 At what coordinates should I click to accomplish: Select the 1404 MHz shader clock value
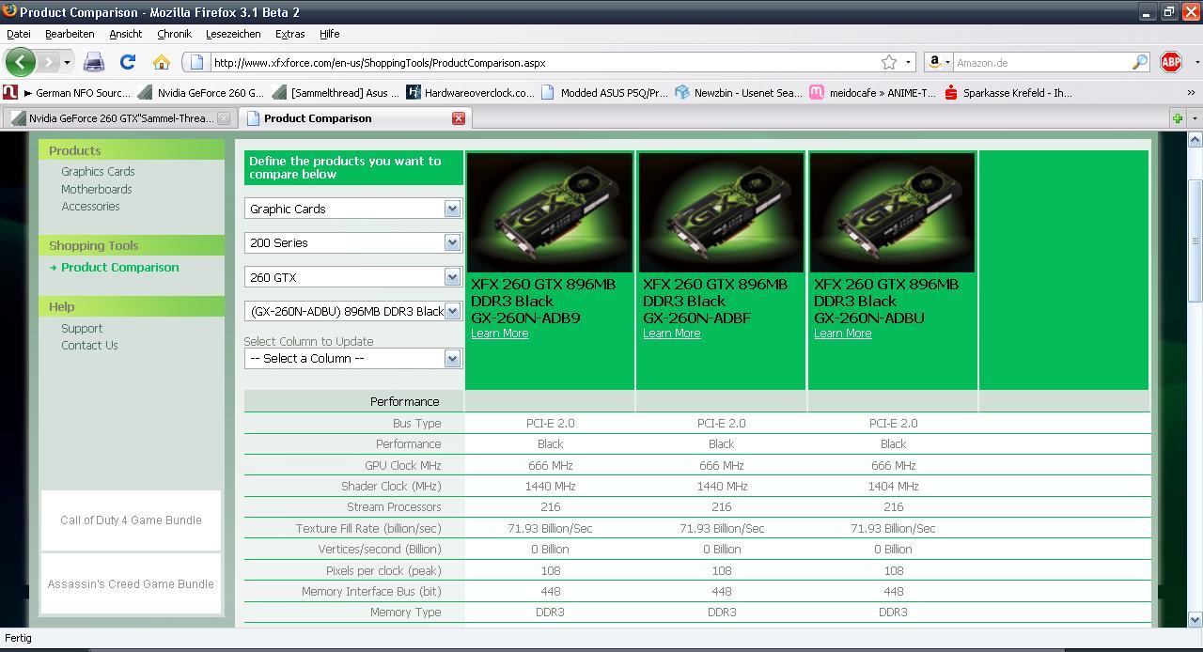click(893, 486)
